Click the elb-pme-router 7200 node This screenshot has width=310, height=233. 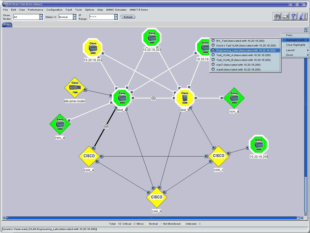point(75,87)
